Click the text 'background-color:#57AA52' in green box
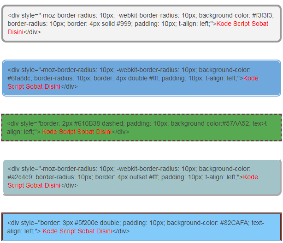The image size is (283, 243). click(x=210, y=124)
